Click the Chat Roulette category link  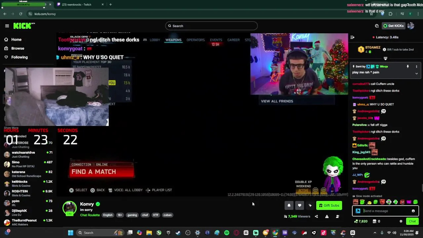[90, 215]
